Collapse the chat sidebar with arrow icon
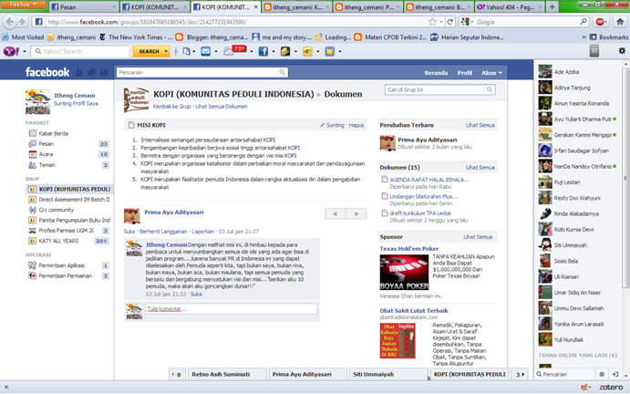This screenshot has height=394, width=630. (x=615, y=374)
